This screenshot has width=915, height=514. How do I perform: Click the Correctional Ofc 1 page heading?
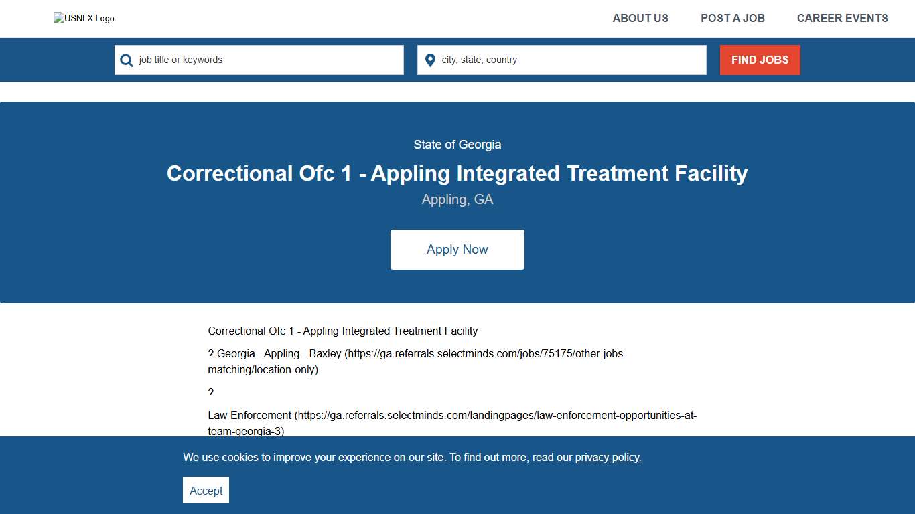(x=457, y=173)
